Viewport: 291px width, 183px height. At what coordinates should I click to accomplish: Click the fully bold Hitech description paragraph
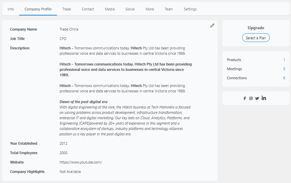126,70
